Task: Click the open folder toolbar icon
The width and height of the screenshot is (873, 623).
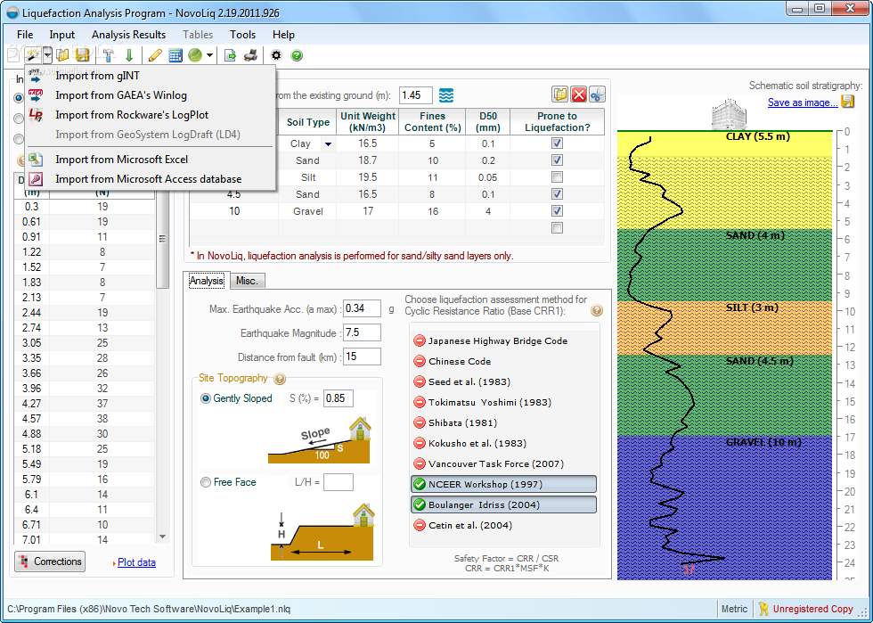Action: [63, 55]
